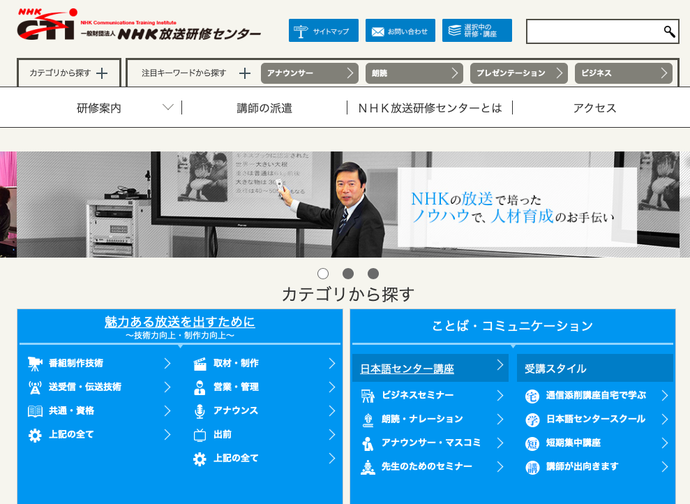The width and height of the screenshot is (690, 504).
Task: Open 番組制作技術 via the camera icon
Action: (34, 363)
